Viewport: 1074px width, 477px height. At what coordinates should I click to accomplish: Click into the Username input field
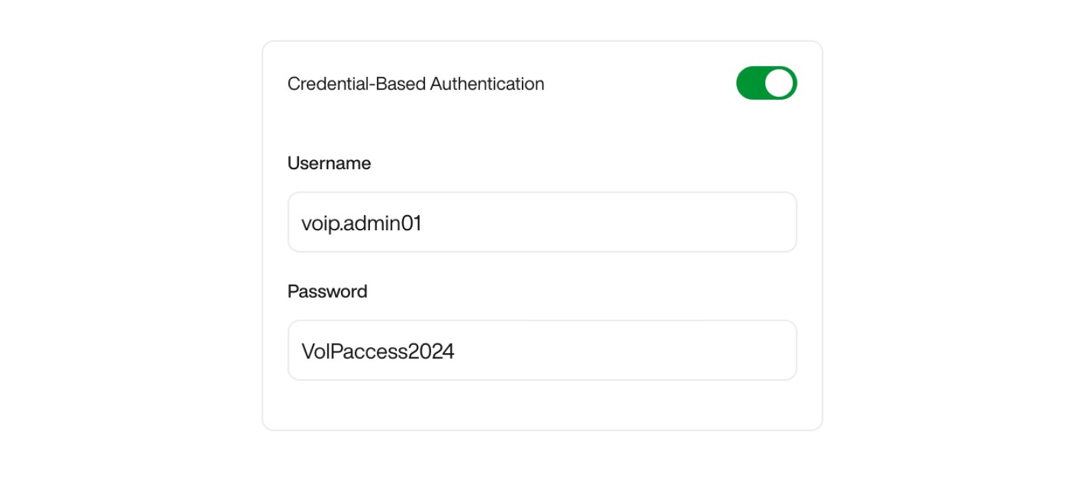[x=542, y=222]
